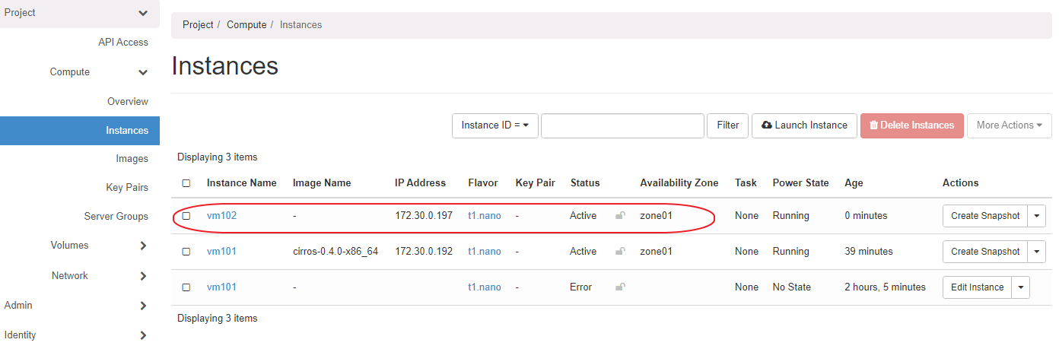Expand the Admin panel chevron

143,306
